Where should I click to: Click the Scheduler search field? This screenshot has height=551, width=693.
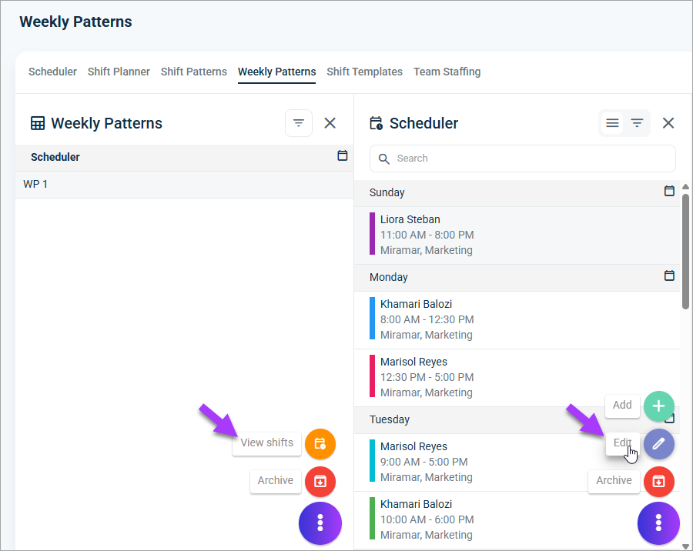tap(522, 159)
